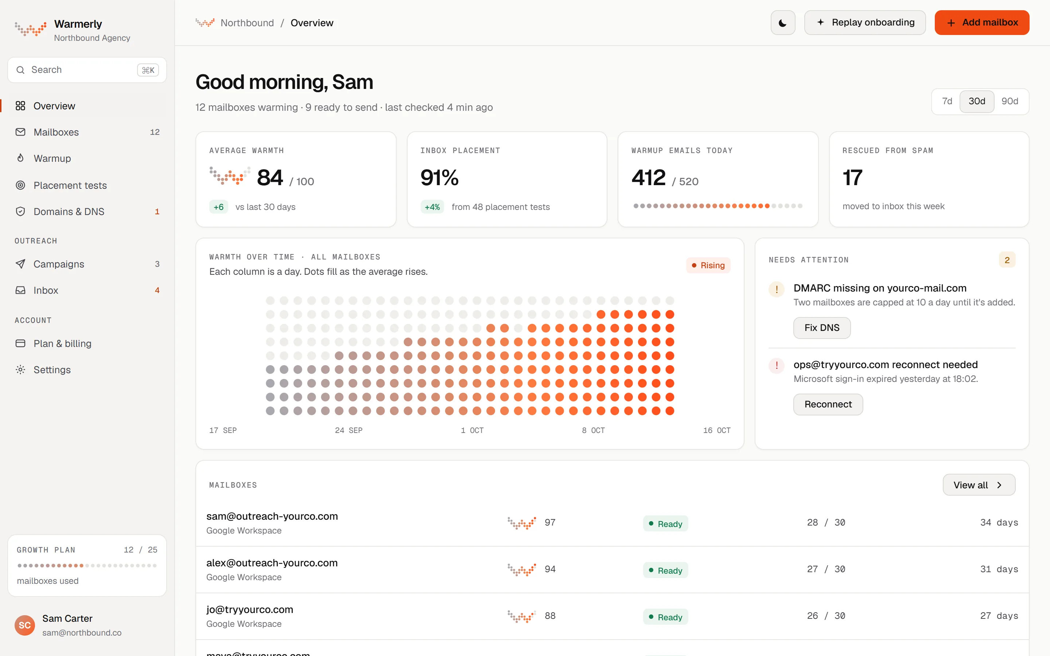Viewport: 1050px width, 656px height.
Task: Click the Fix DNS button
Action: (822, 328)
